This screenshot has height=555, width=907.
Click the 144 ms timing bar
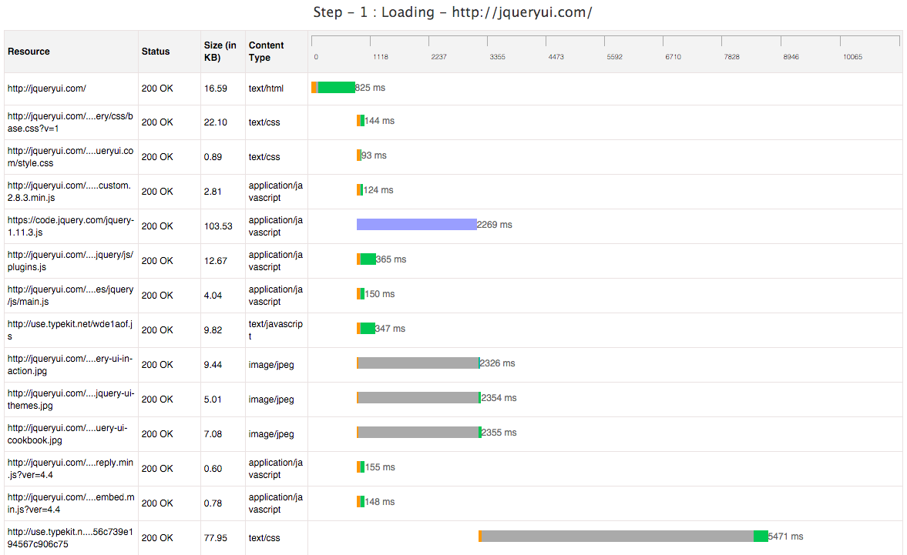[x=361, y=121]
